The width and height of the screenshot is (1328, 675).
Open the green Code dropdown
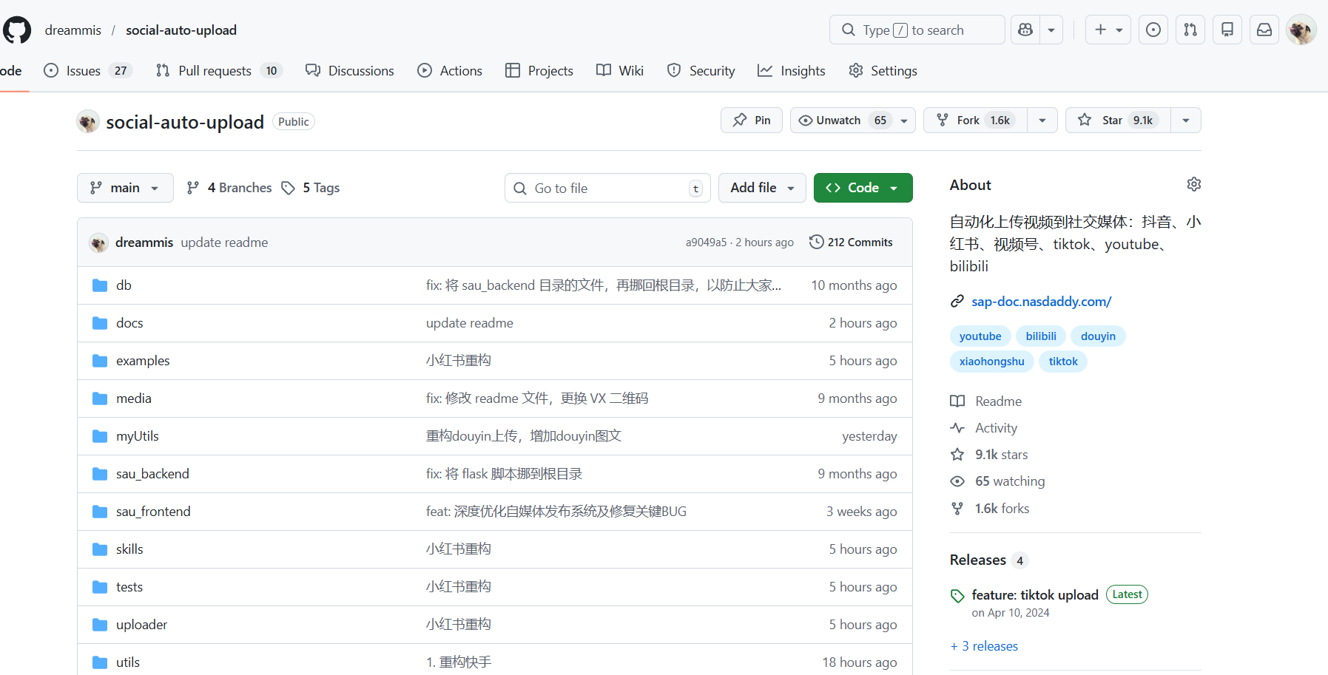tap(863, 188)
